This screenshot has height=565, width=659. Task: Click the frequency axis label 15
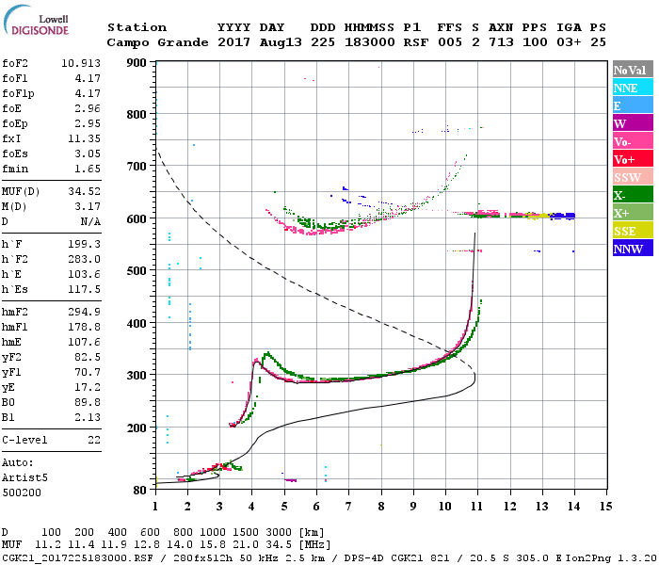[605, 506]
